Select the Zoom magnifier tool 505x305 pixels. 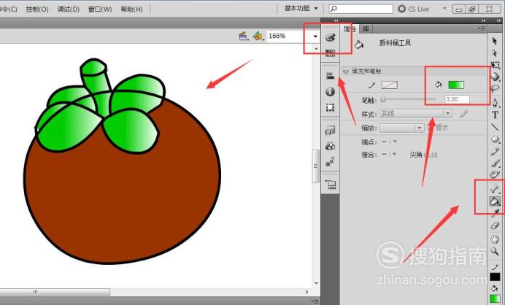point(495,252)
